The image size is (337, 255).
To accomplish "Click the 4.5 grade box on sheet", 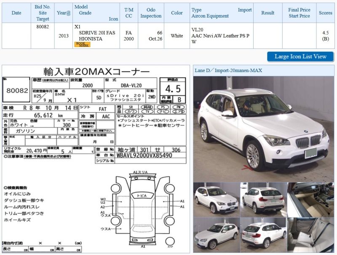I will [173, 89].
